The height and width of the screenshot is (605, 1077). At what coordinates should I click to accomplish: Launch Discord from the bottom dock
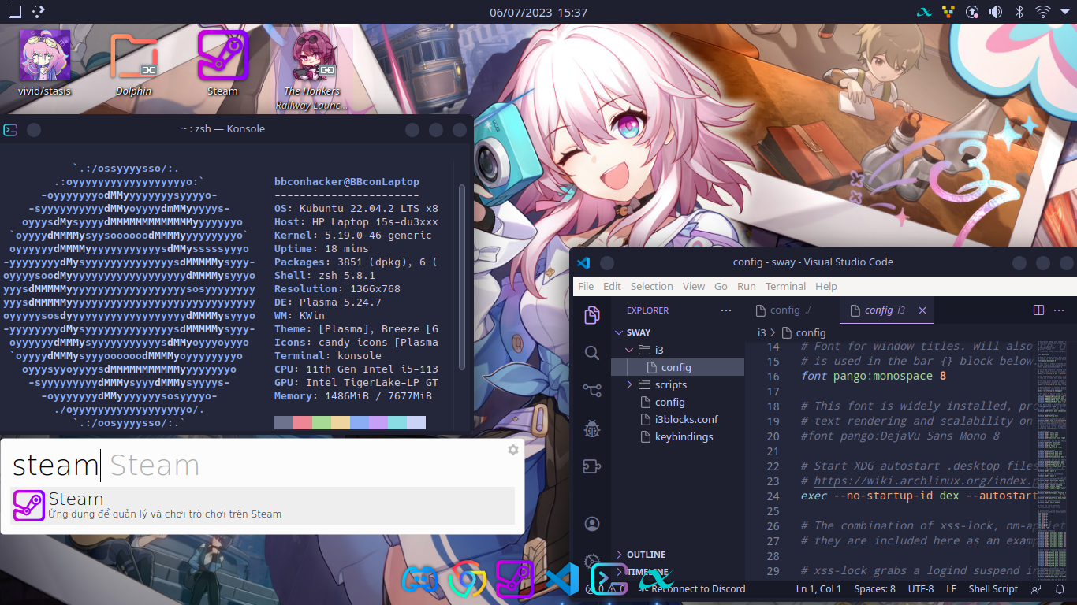[x=419, y=579]
